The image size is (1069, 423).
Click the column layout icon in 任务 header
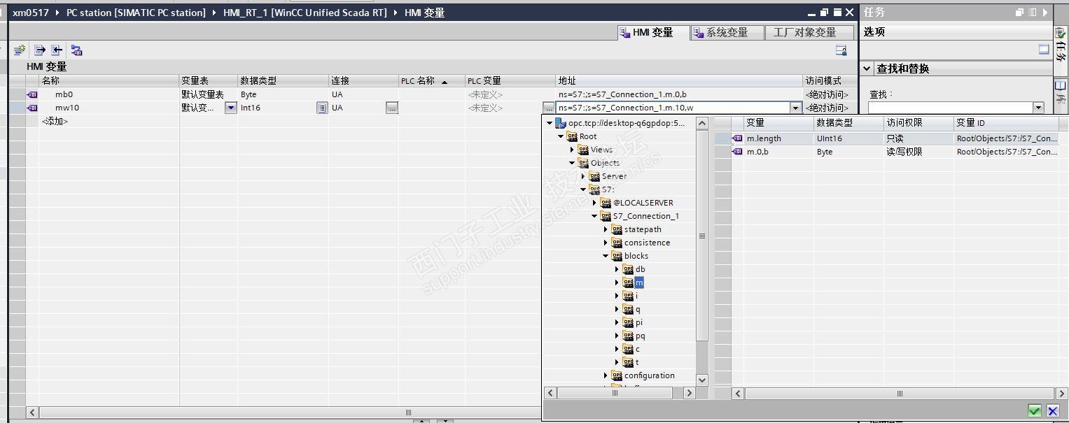[1032, 13]
